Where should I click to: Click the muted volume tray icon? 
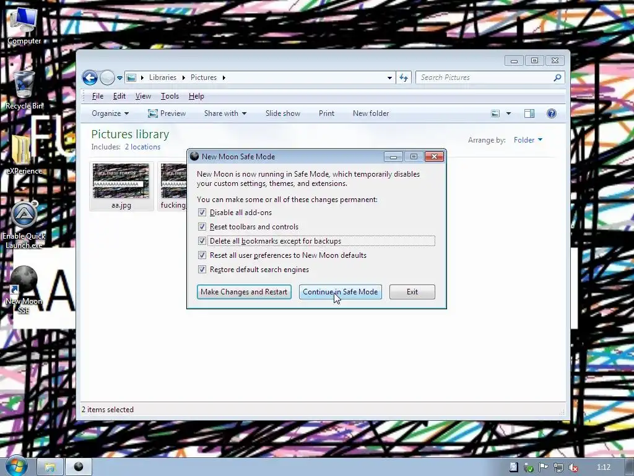(573, 467)
